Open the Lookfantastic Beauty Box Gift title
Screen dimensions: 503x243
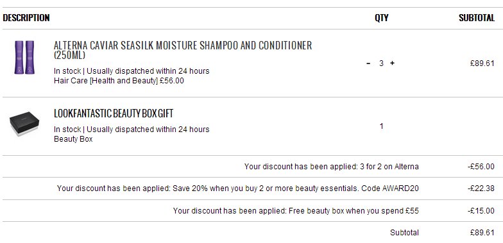pyautogui.click(x=114, y=113)
